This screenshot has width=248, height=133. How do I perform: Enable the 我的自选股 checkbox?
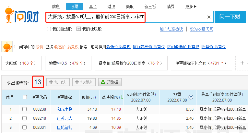[x=49, y=29]
